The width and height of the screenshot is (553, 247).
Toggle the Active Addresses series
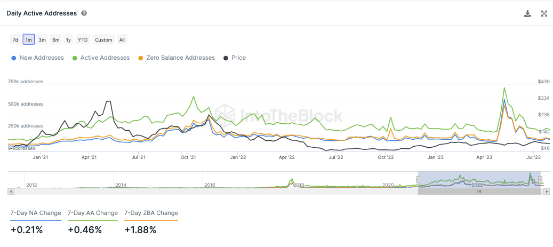click(101, 58)
